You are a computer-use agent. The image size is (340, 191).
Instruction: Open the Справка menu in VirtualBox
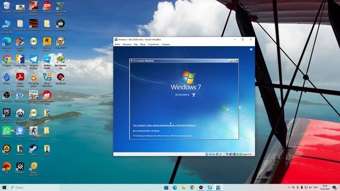coord(166,44)
